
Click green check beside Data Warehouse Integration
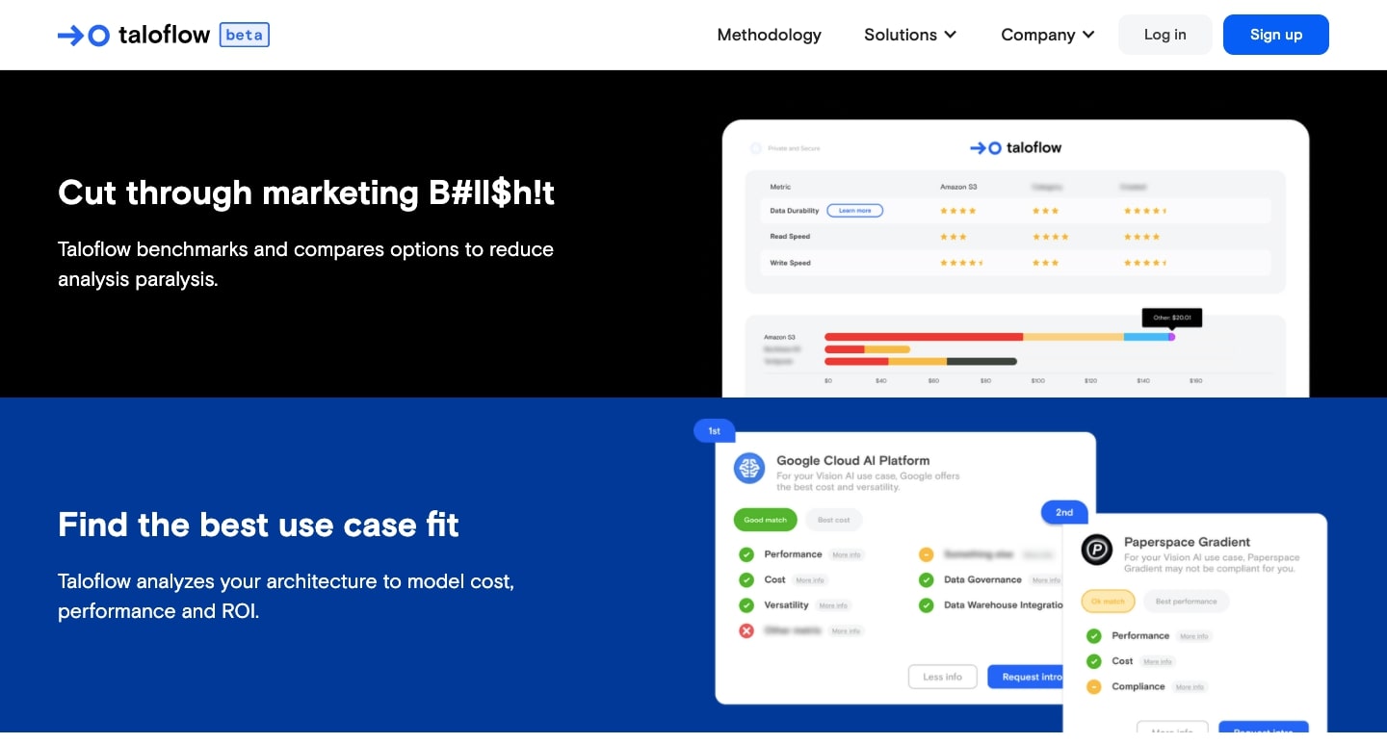pyautogui.click(x=926, y=605)
